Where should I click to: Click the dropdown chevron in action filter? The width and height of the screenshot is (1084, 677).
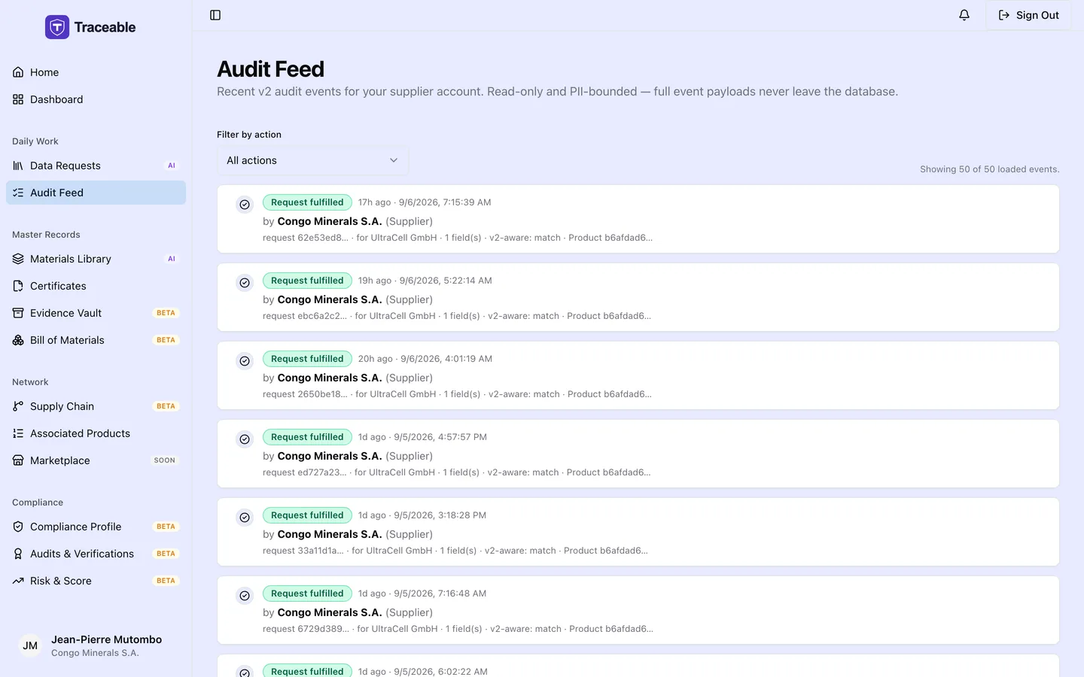(x=393, y=160)
